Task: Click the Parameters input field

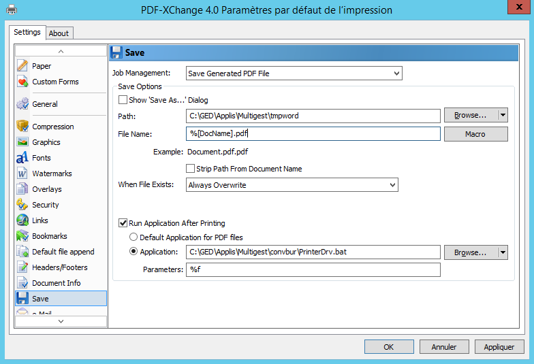Action: [313, 270]
